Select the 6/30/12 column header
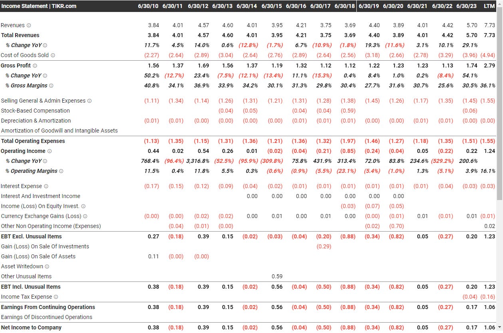This screenshot has width=503, height=333. [x=198, y=6]
